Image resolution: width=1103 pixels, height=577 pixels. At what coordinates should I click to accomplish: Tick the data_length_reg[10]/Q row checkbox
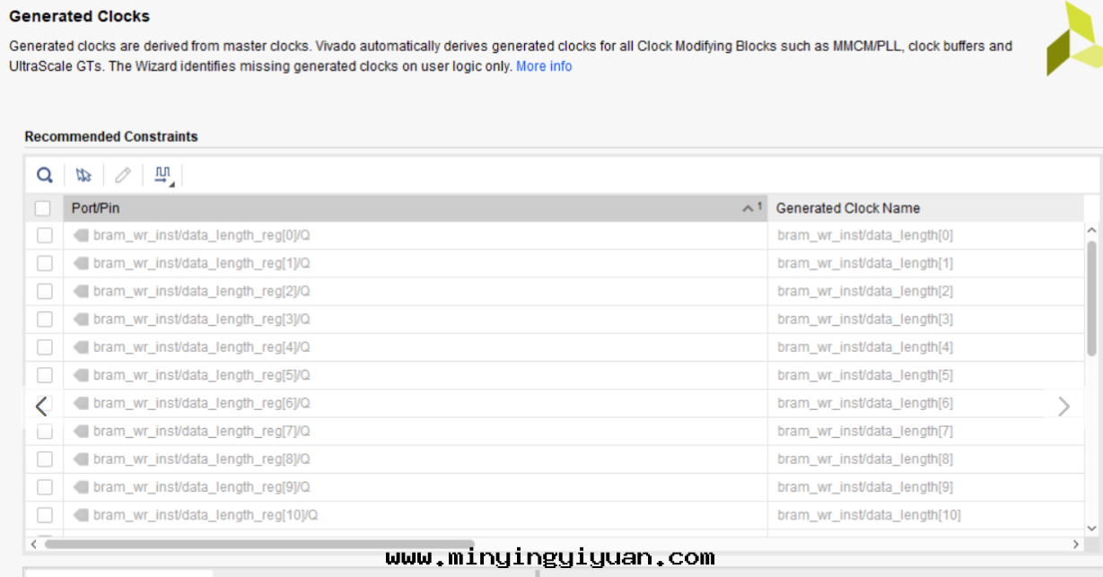[x=44, y=515]
